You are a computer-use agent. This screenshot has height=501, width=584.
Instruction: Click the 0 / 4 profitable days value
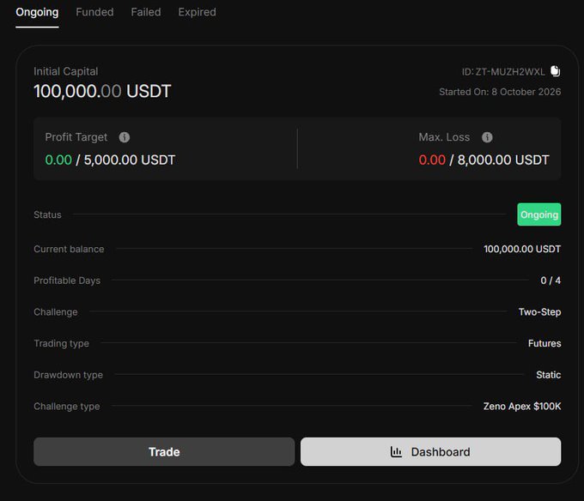point(551,281)
